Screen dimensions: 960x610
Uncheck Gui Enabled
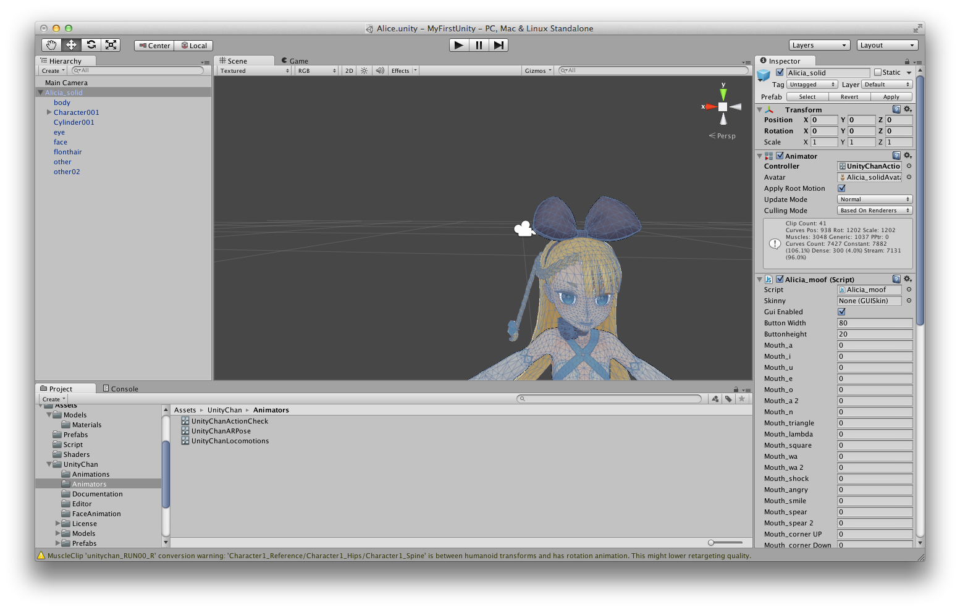click(x=841, y=312)
